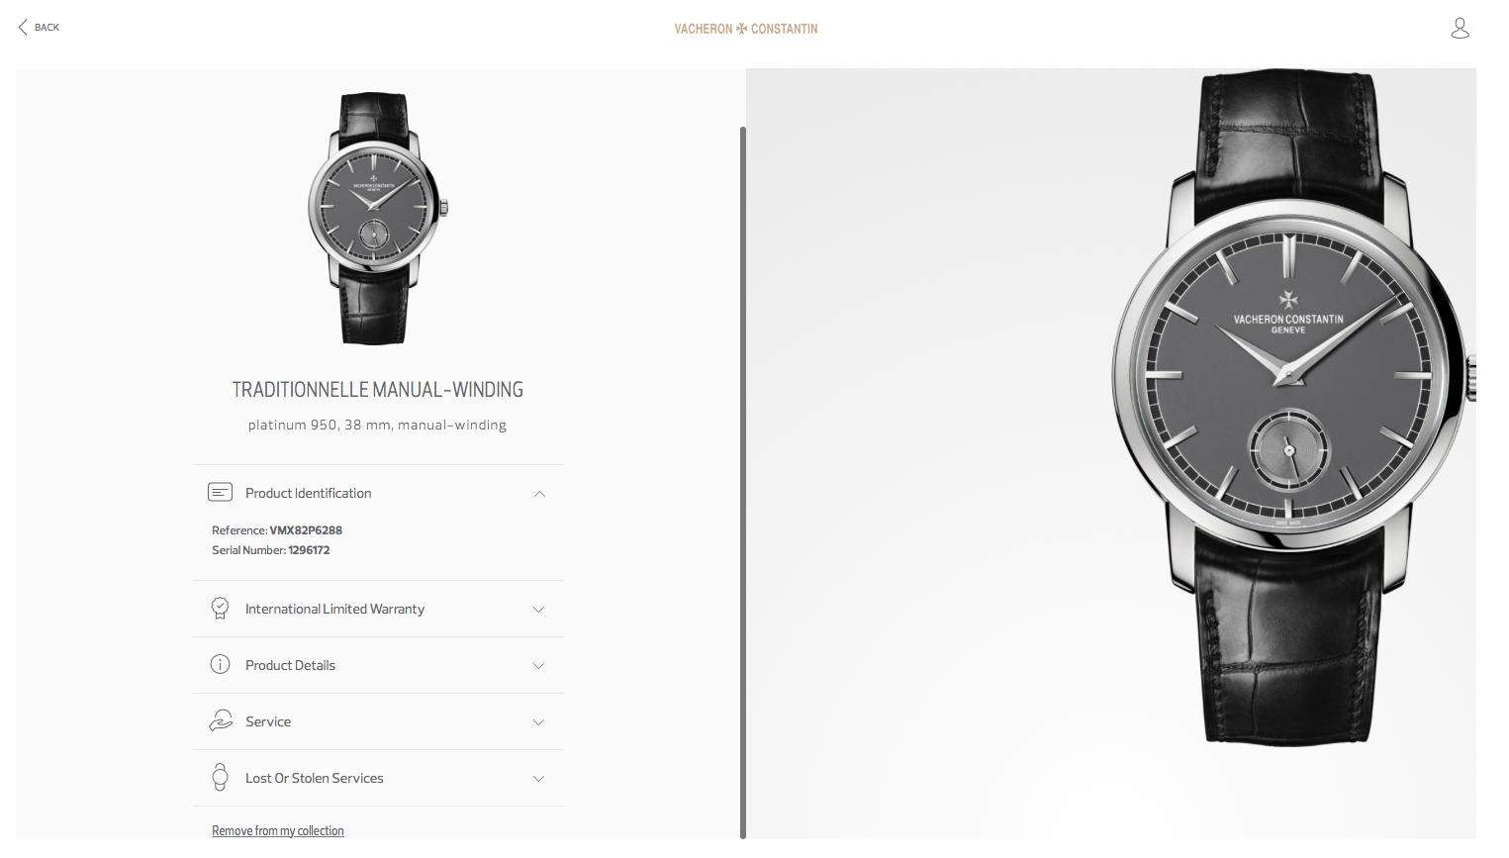The image size is (1509, 858).
Task: Click the Lost Or Stolen watch icon
Action: click(220, 777)
